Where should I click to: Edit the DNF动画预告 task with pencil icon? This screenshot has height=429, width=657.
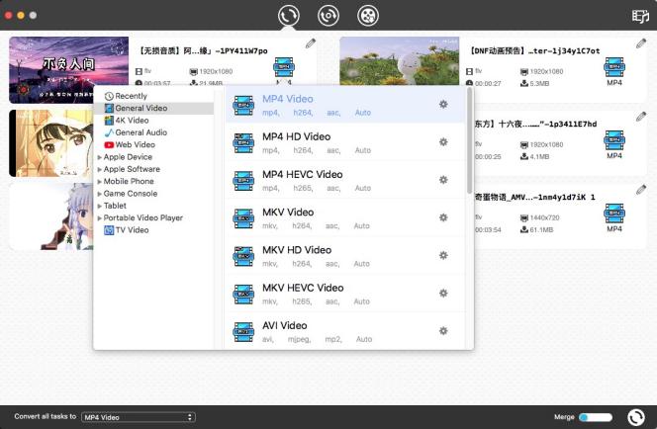[640, 43]
